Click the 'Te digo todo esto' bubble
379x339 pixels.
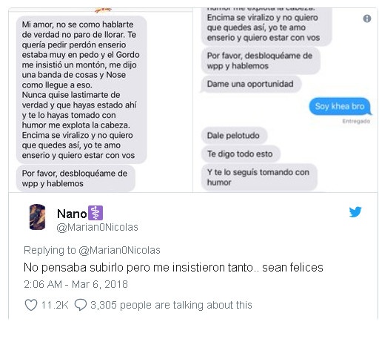(x=241, y=154)
